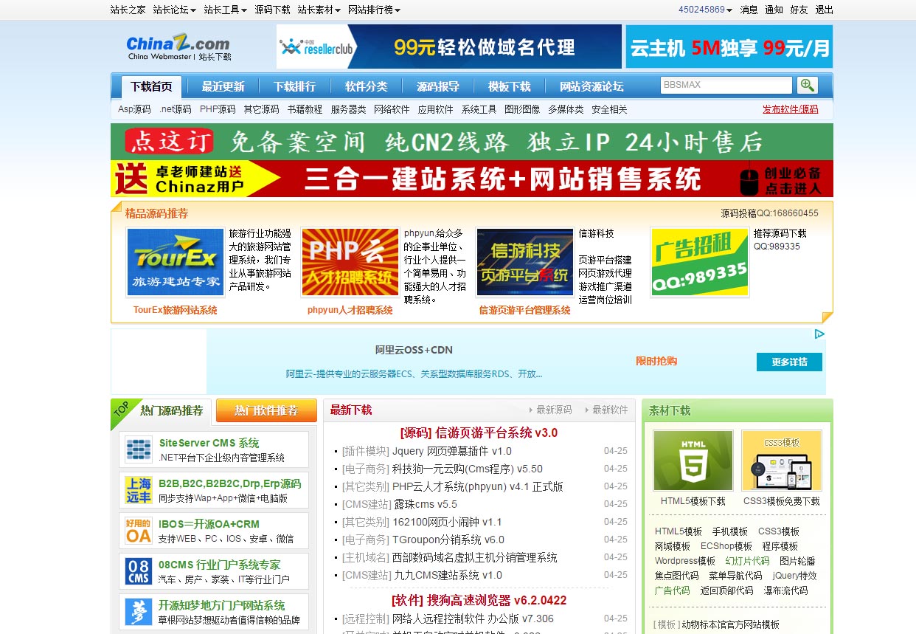
Task: Open the HTML5 template download thumbnail
Action: point(693,461)
